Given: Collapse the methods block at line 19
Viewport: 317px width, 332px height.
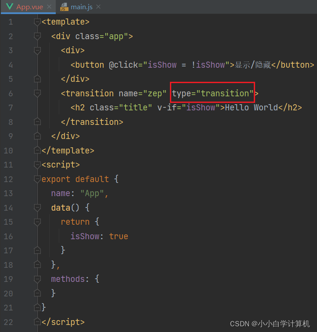Looking at the screenshot, I should pyautogui.click(x=37, y=279).
